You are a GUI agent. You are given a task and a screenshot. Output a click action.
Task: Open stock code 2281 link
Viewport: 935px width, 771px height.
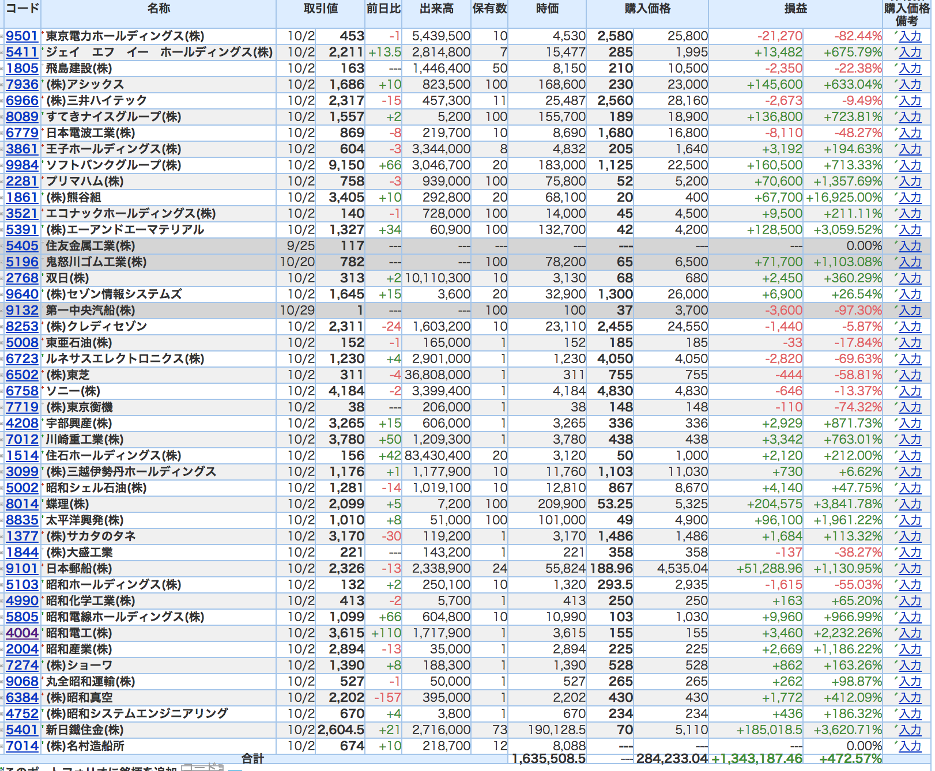point(22,181)
